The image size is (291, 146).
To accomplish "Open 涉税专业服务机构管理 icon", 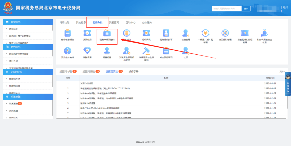I will coord(127,51).
